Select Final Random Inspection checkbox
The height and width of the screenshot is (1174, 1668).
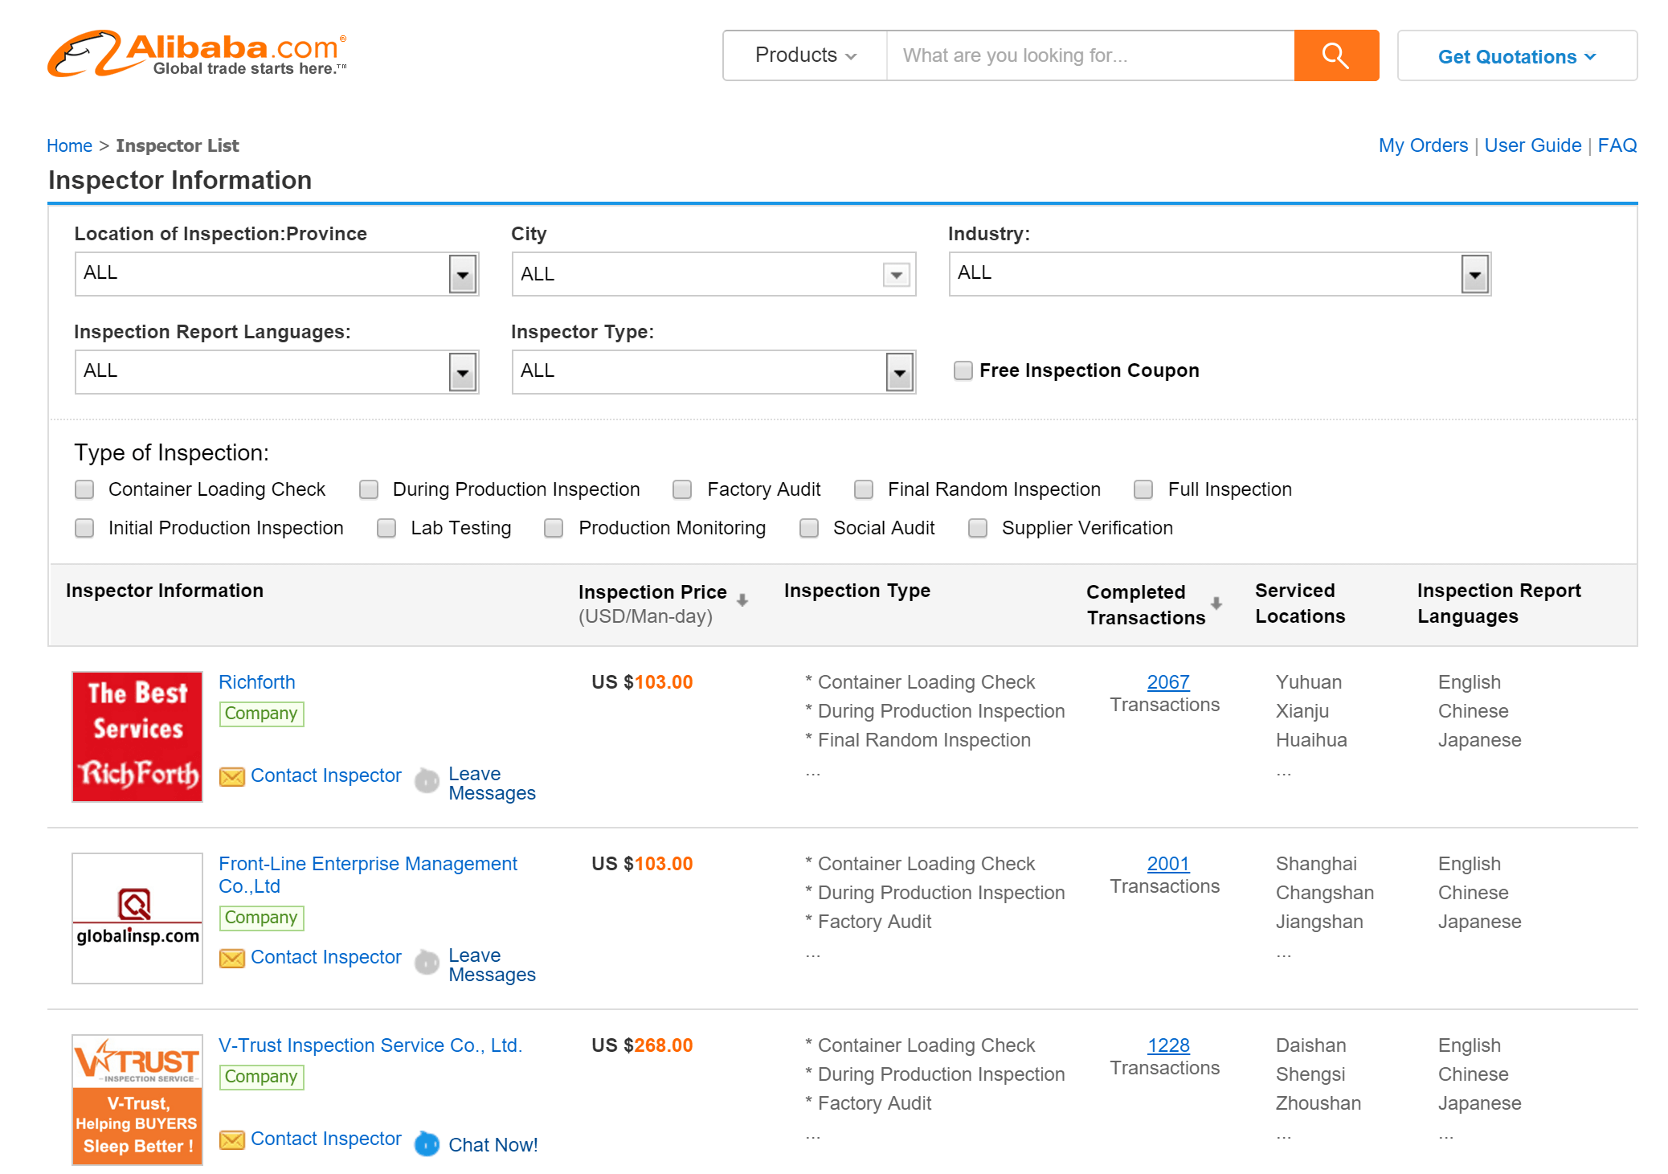tap(864, 489)
